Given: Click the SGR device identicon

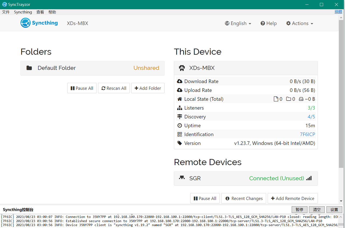Looking at the screenshot, I should click(182, 178).
